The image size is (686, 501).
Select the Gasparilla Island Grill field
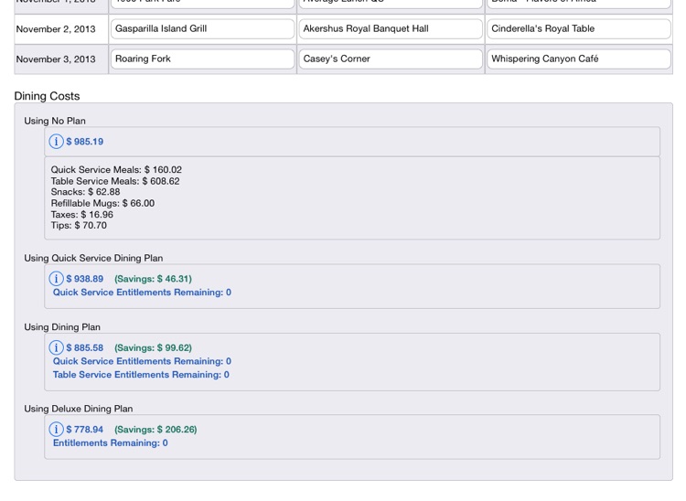(202, 29)
